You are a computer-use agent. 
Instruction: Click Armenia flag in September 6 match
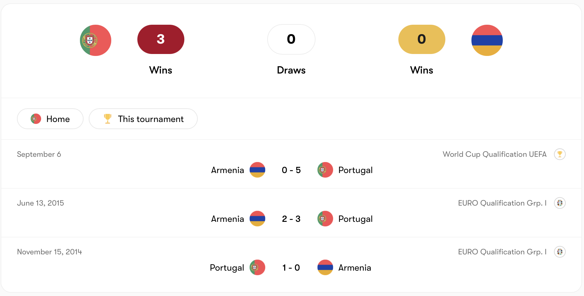point(257,170)
